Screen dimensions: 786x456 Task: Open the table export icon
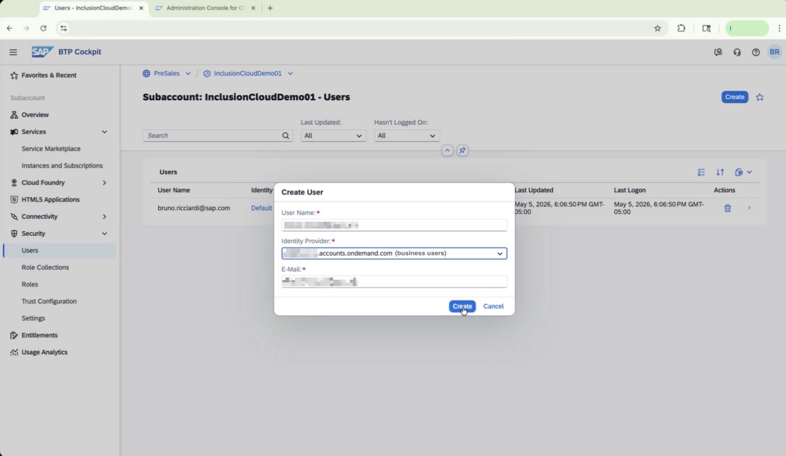739,172
